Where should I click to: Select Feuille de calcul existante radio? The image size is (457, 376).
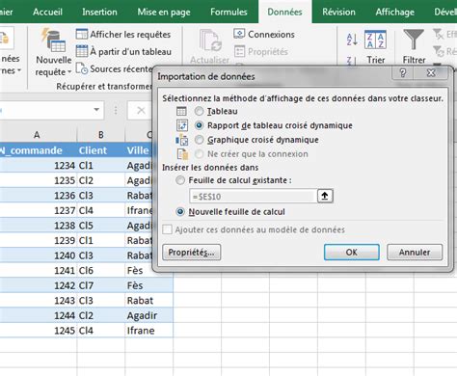point(180,180)
